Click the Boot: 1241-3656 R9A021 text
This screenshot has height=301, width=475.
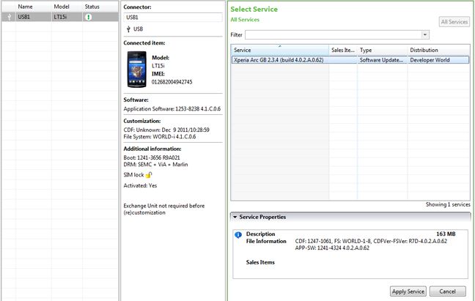point(152,157)
